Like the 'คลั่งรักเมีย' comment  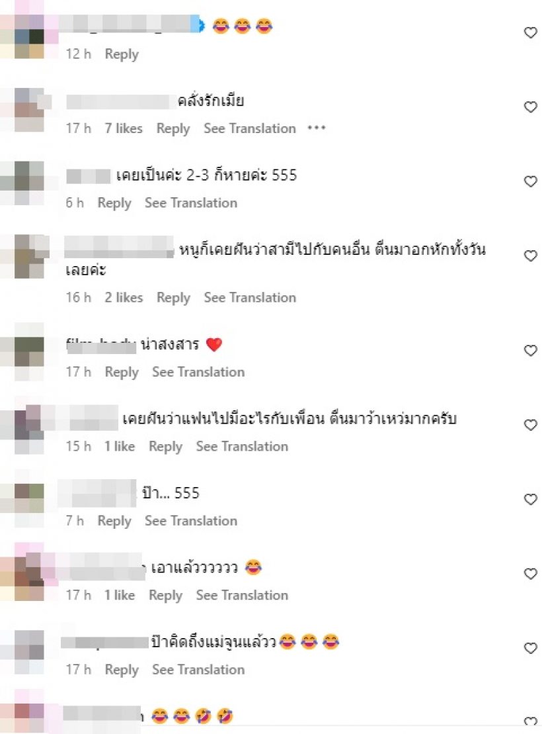(x=530, y=107)
